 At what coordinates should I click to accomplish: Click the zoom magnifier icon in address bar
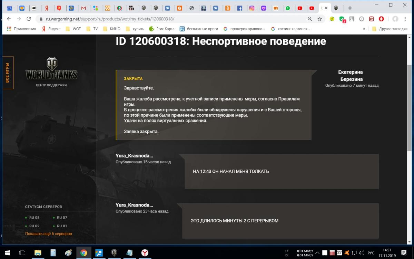pos(310,19)
